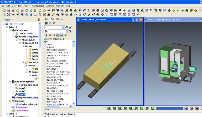This screenshot has height=117, width=202.
Task: Click the red X delete view icon
Action: point(138,14)
